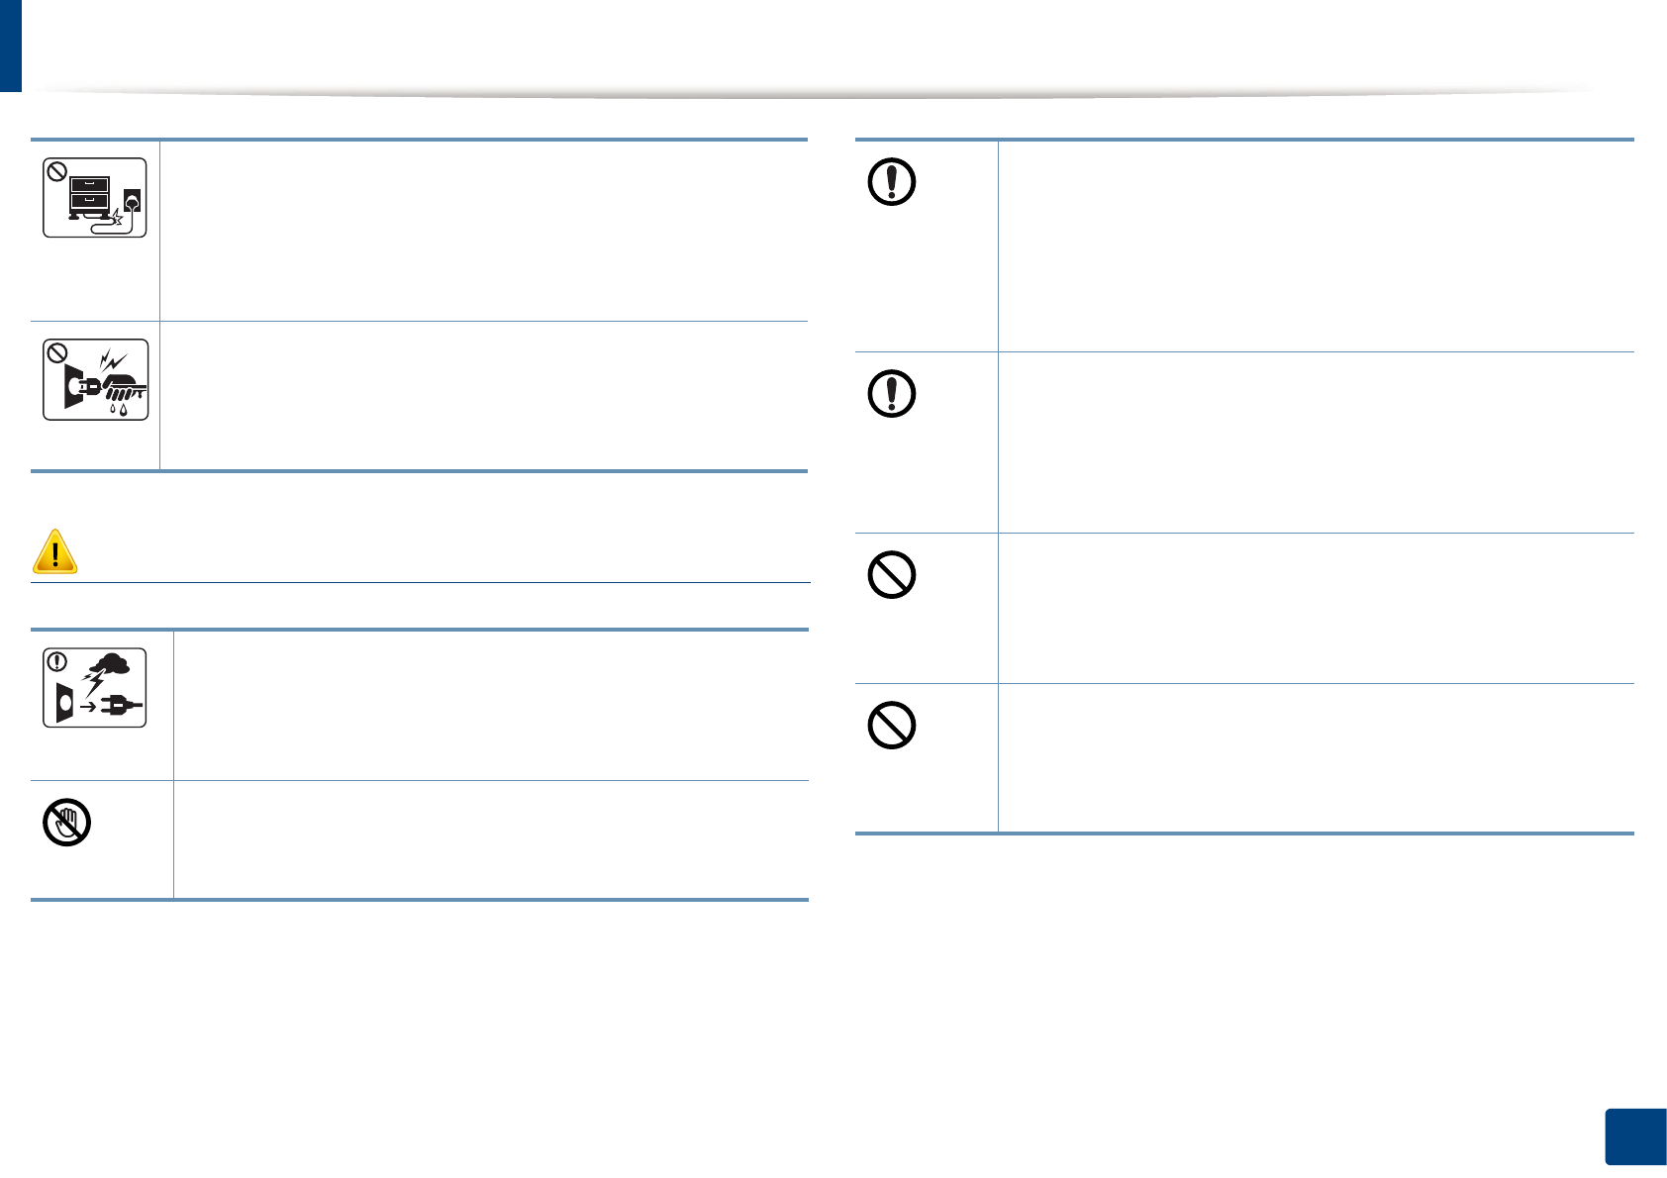The width and height of the screenshot is (1667, 1178).
Task: Click the do-not-touch hand icon
Action: [x=67, y=823]
